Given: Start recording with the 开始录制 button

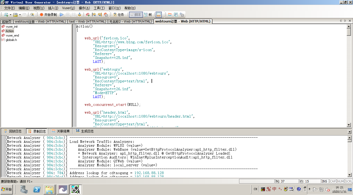Looking at the screenshot, I should pyautogui.click(x=48, y=15).
